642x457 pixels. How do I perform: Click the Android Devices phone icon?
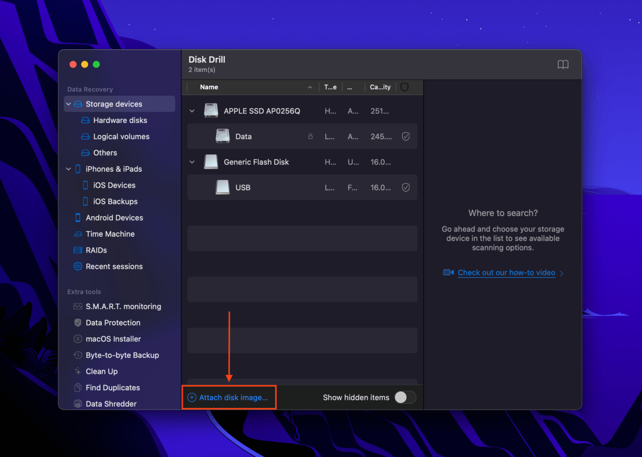coord(78,218)
